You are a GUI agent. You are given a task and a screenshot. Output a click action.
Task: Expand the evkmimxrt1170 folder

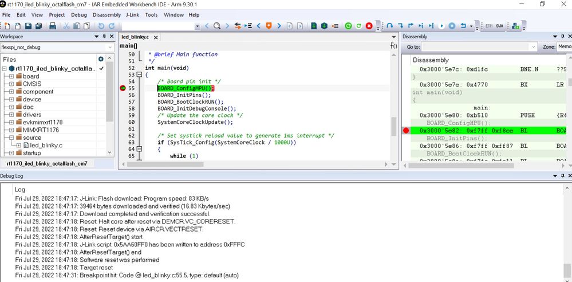[x=11, y=122]
